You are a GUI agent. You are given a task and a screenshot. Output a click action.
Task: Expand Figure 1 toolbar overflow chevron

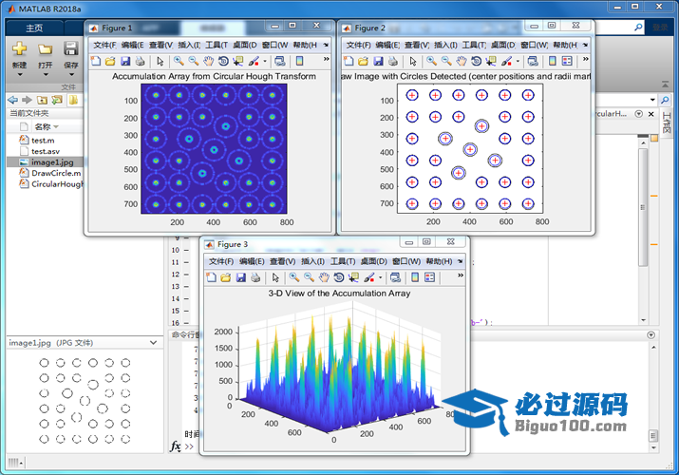pyautogui.click(x=326, y=59)
